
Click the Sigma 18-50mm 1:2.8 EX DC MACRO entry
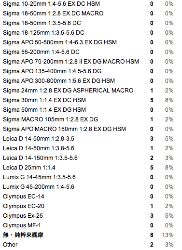click(53, 13)
